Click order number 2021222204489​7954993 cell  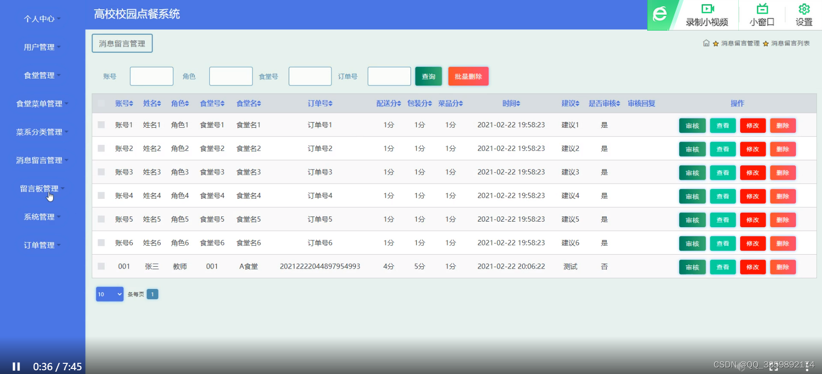[x=320, y=267]
